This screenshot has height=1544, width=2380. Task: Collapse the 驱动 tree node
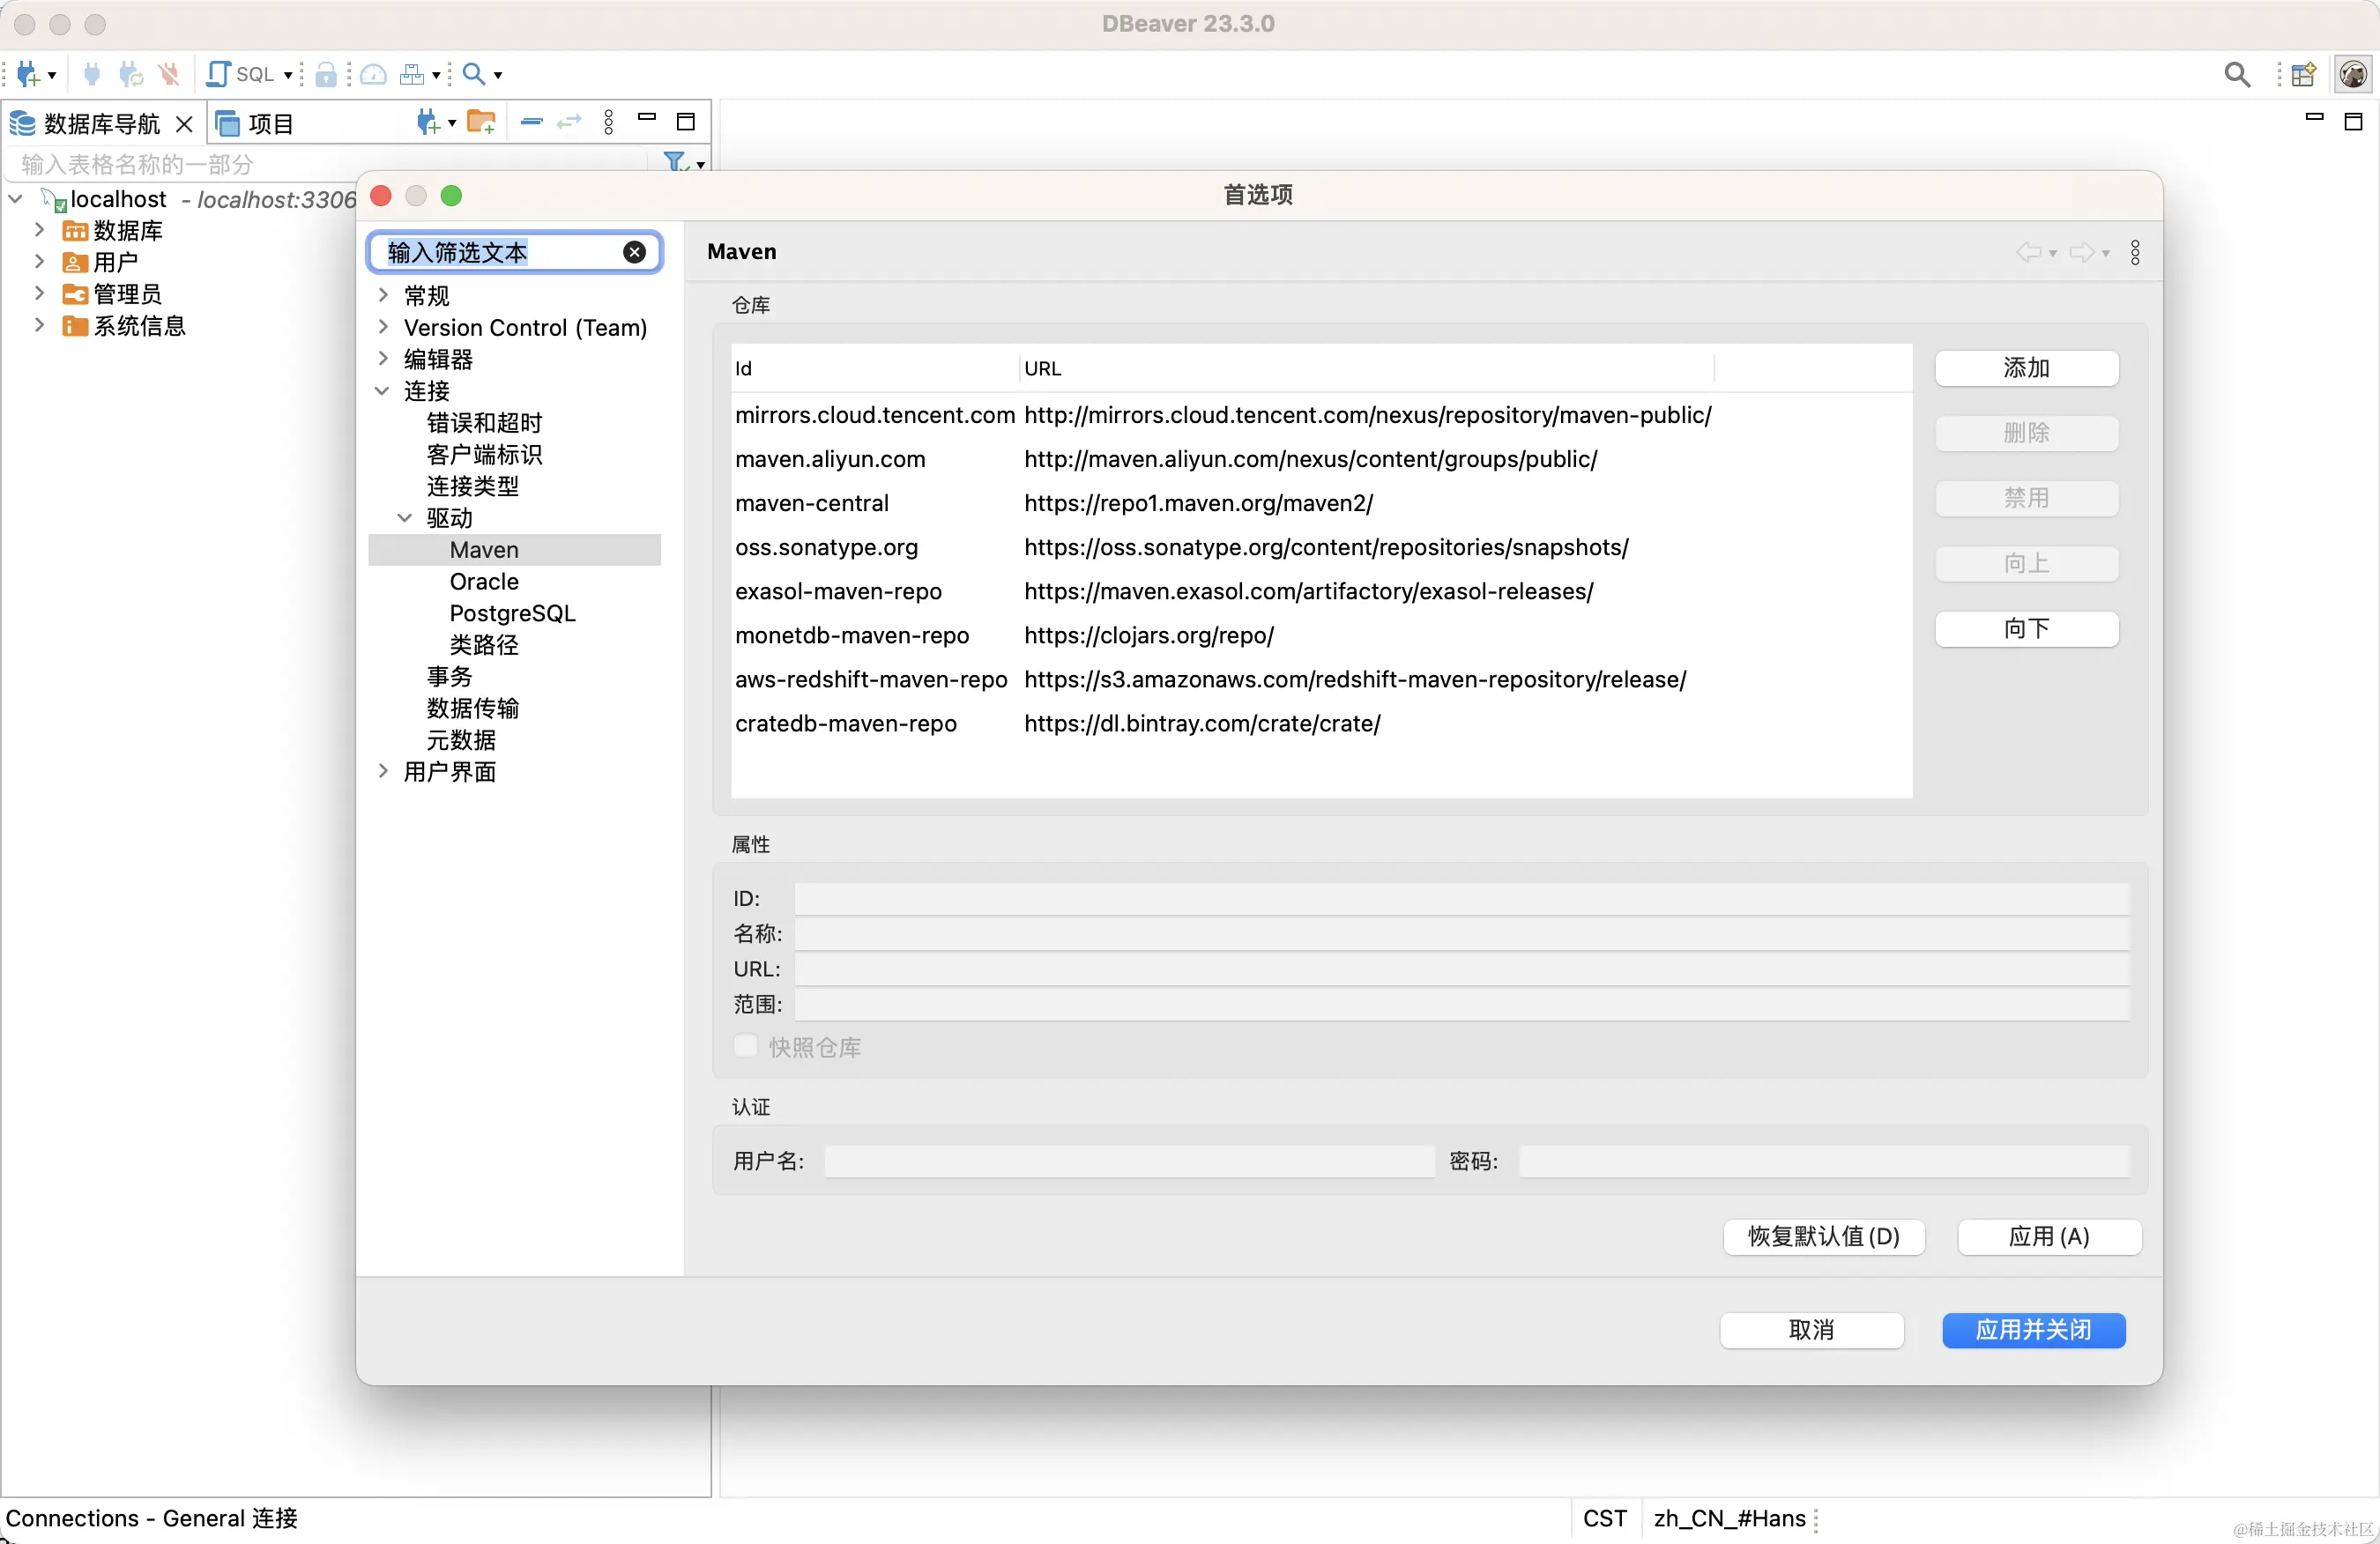(405, 518)
